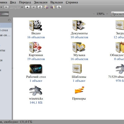Viewport: 124px width, 124px height.
Task: Open the Вкладки menu
Action: point(56,2)
